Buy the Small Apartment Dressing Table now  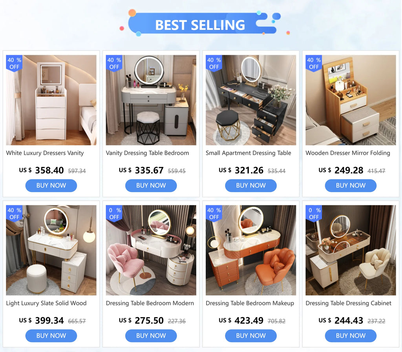(x=251, y=185)
